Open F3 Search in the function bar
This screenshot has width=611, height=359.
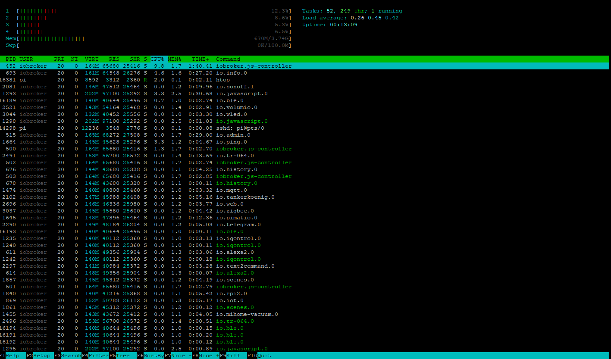[68, 356]
